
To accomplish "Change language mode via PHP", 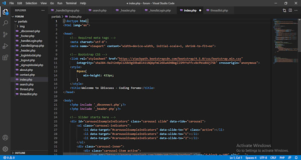I will tap(282, 158).
